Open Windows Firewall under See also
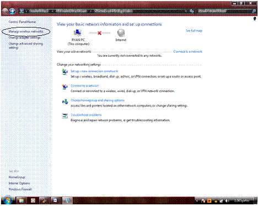258x206 pixels. click(20, 189)
